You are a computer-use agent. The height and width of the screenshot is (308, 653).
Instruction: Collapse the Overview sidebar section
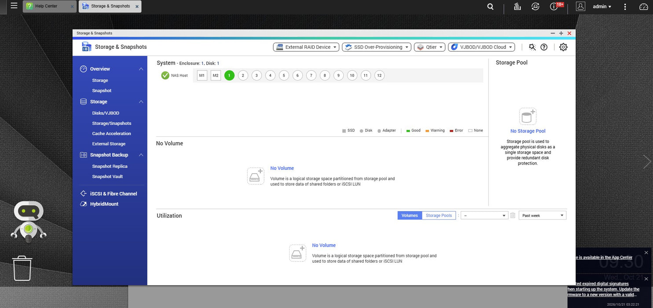point(141,69)
